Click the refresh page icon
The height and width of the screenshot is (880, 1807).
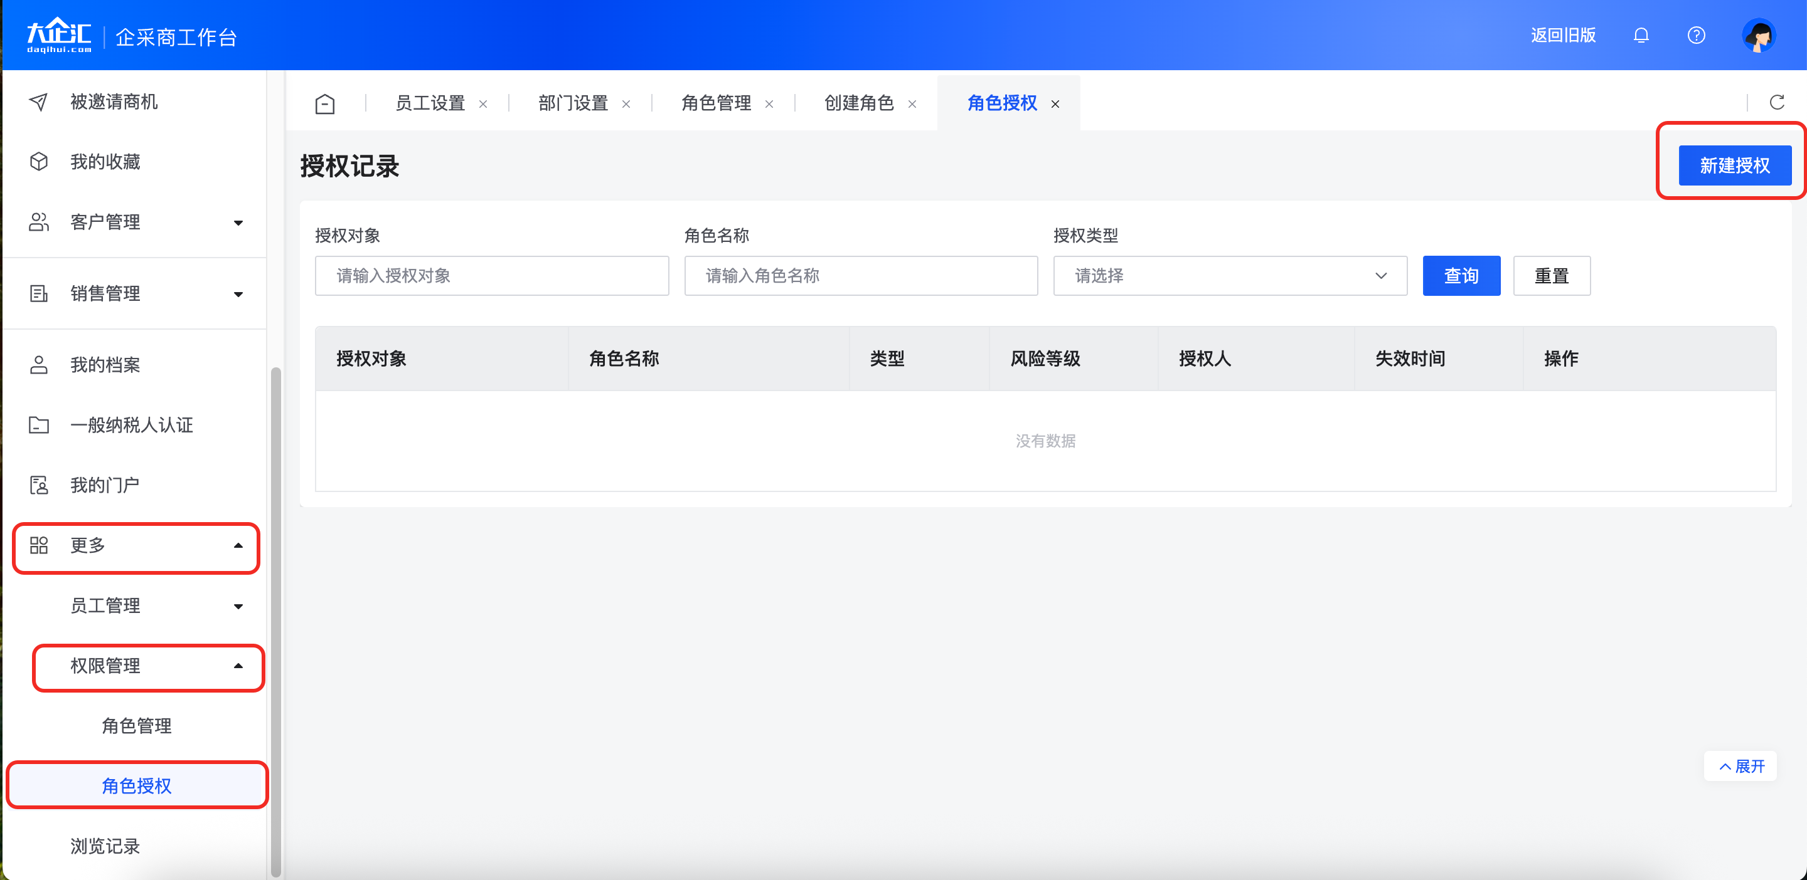[x=1776, y=103]
